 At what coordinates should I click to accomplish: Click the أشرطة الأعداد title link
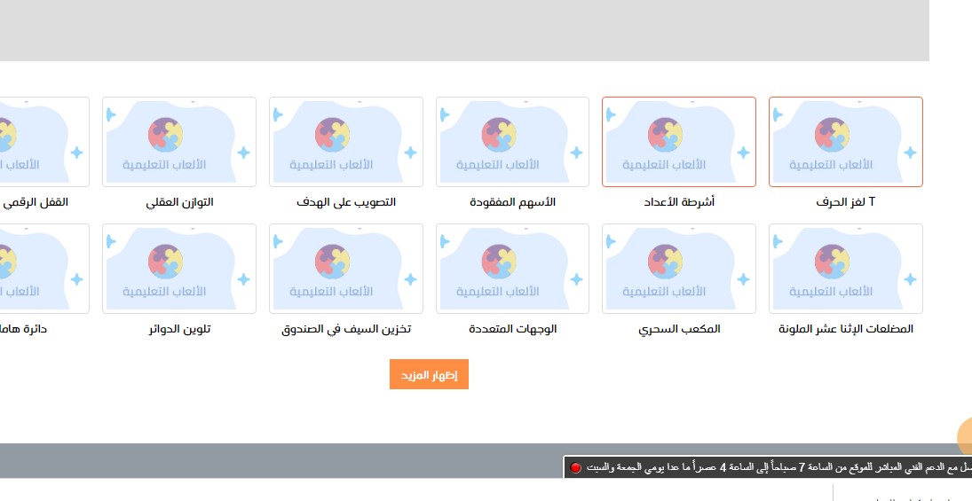[x=679, y=202]
